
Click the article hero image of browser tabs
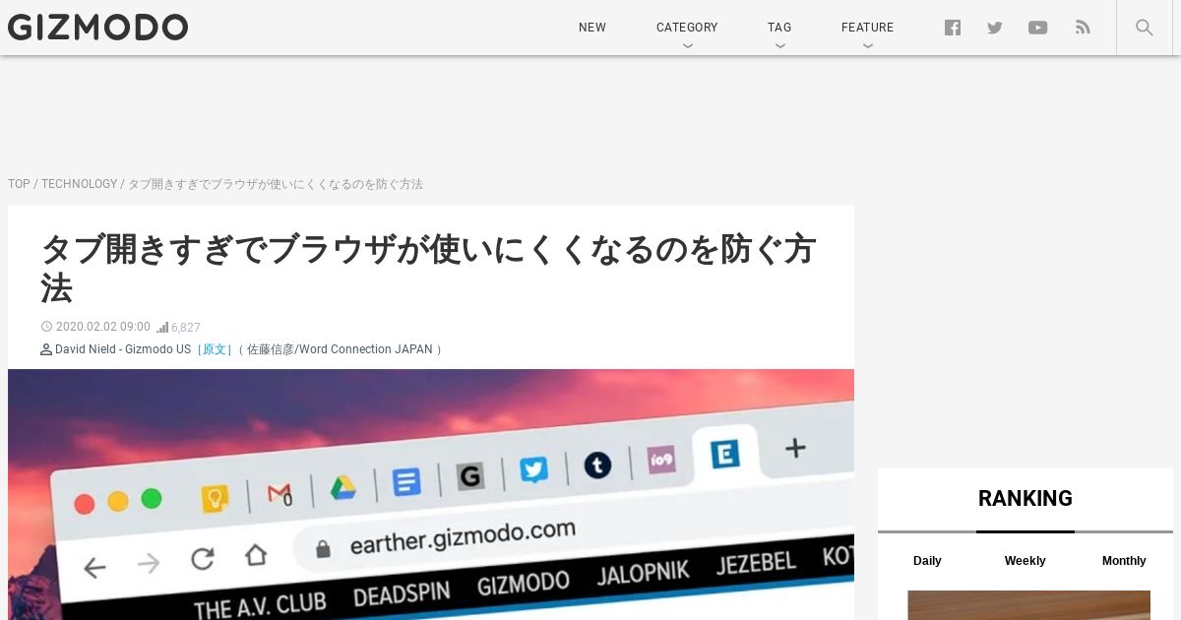[x=431, y=494]
